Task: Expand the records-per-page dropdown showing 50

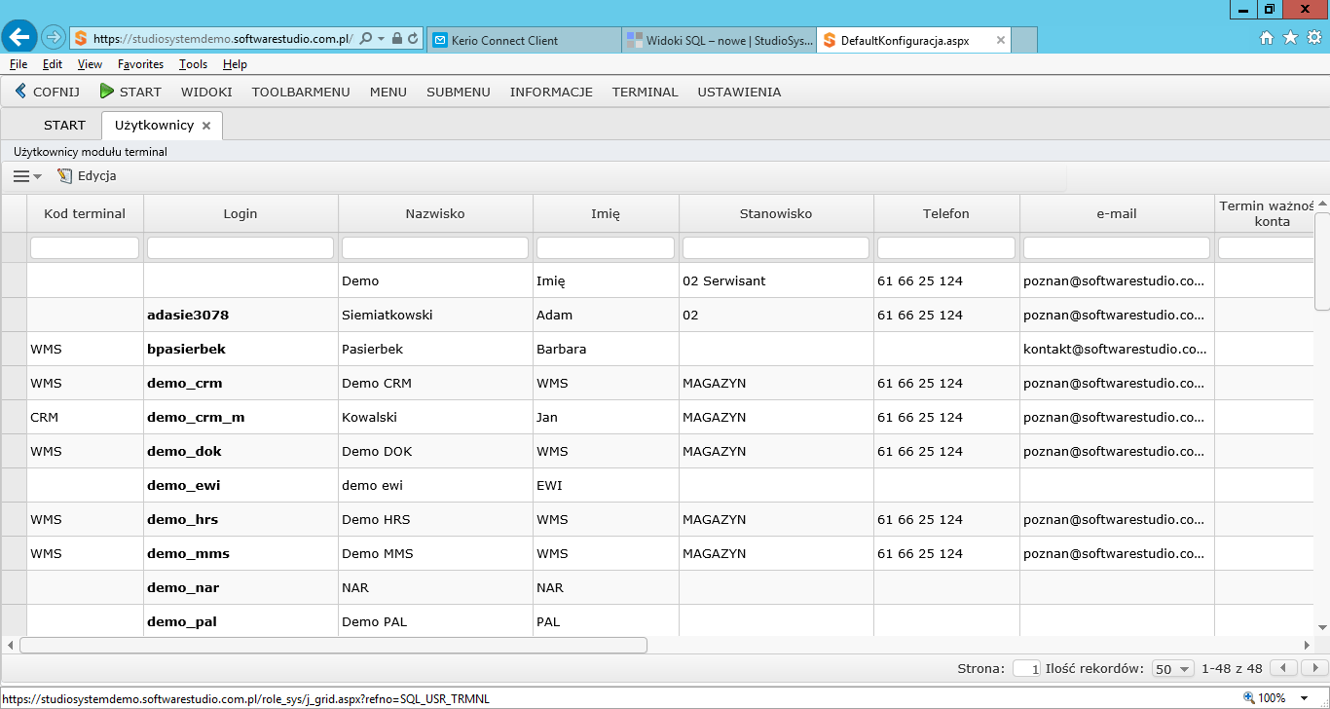Action: [1173, 669]
